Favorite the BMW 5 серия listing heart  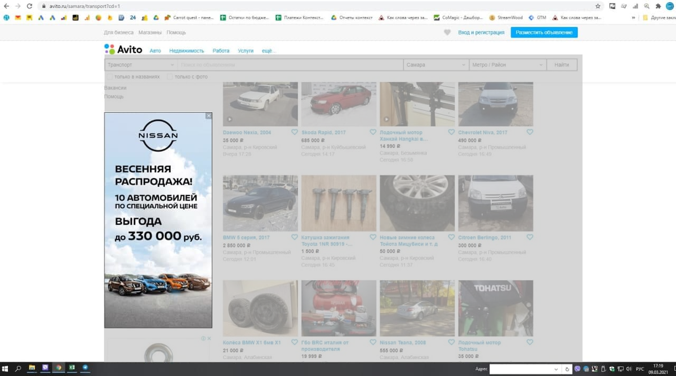[295, 237]
